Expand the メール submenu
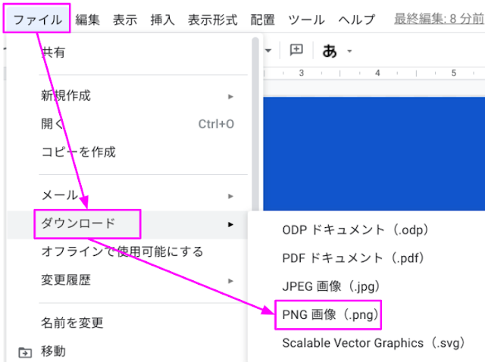485x362 pixels. point(127,195)
